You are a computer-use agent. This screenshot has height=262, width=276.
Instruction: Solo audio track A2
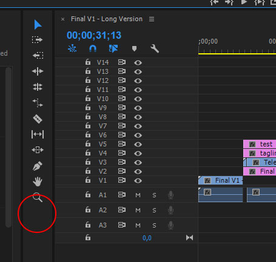point(154,210)
